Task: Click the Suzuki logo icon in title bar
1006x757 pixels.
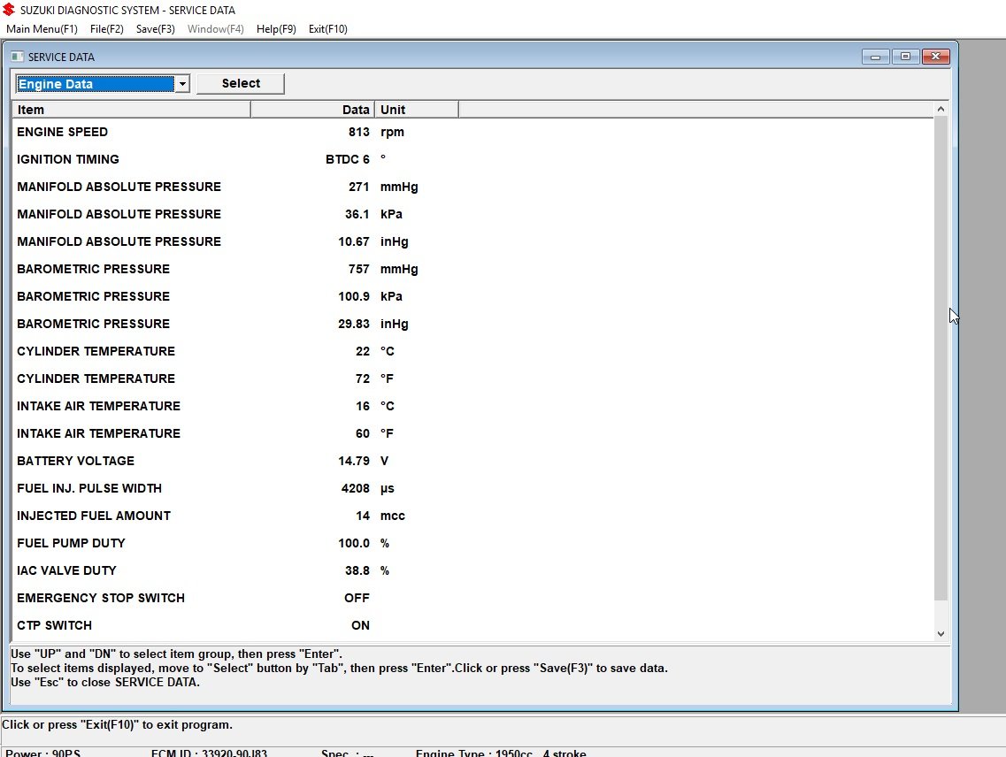Action: click(8, 10)
